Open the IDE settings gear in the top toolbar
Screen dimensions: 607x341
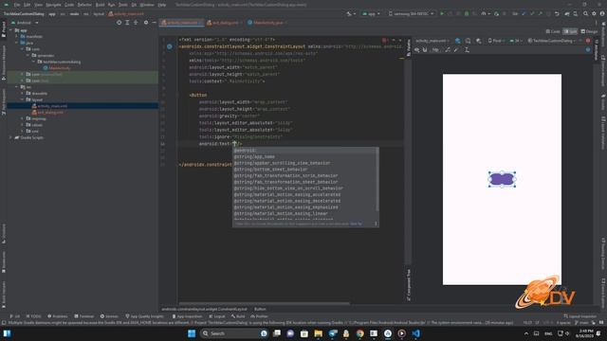coord(594,13)
